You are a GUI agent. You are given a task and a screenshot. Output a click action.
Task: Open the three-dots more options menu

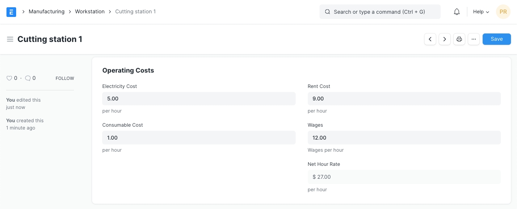coord(474,39)
